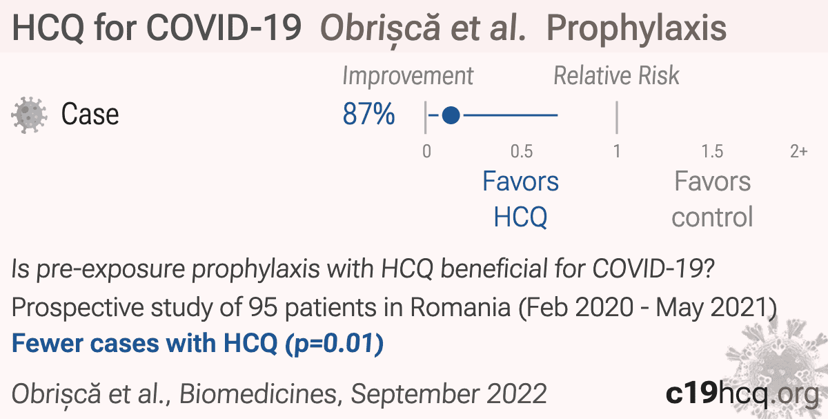The width and height of the screenshot is (828, 419).
Task: Click the Favors HCQ label
Action: tap(520, 199)
